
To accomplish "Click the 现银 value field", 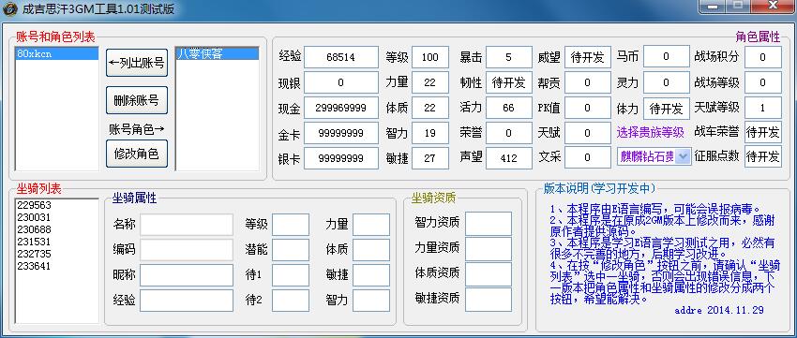I will coord(341,82).
